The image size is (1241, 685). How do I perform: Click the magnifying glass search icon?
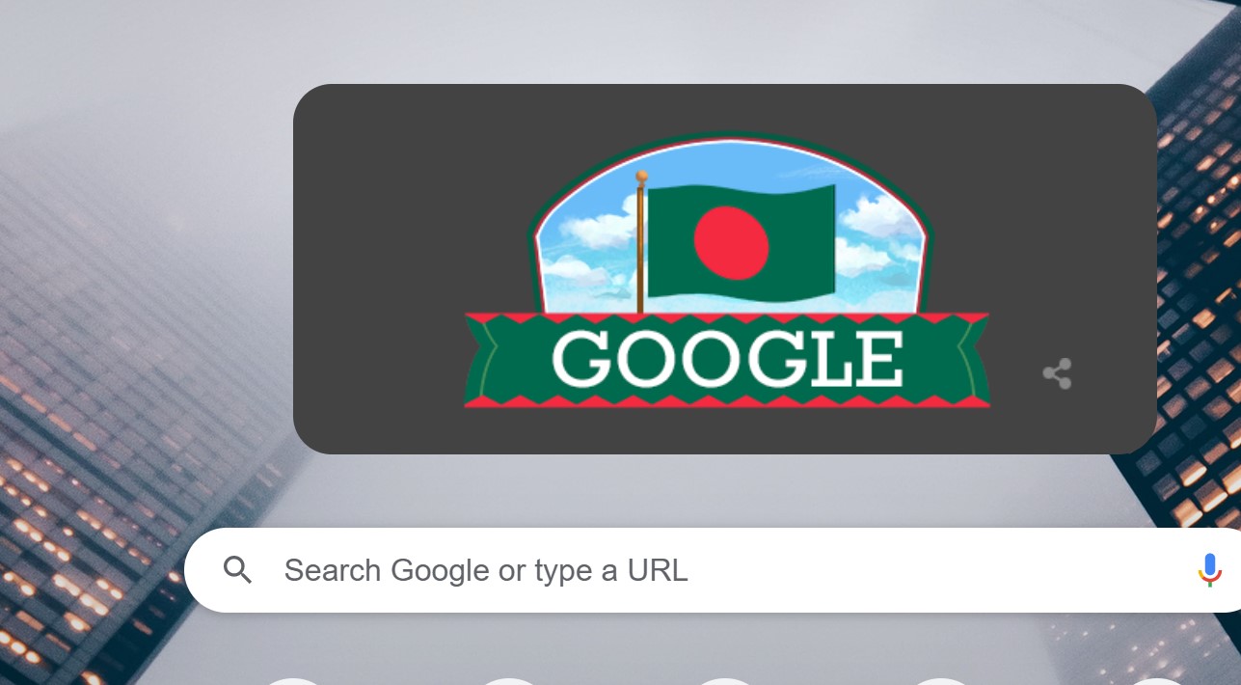[x=237, y=570]
